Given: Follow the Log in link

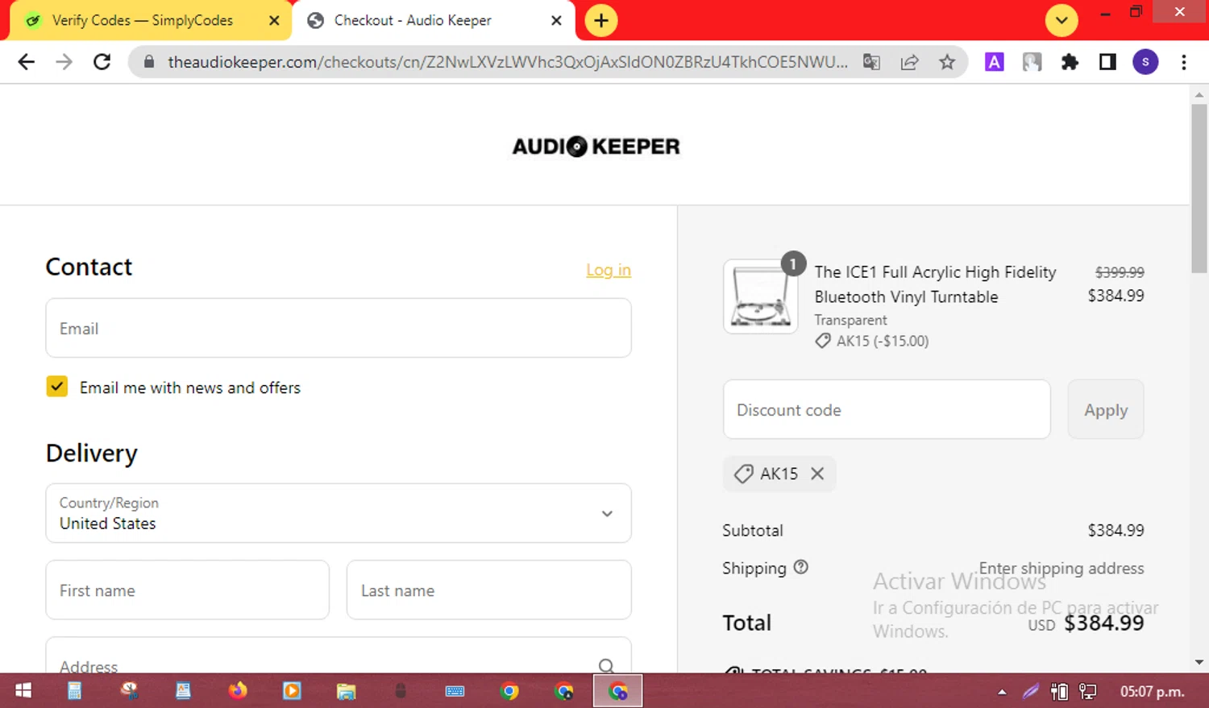Looking at the screenshot, I should (609, 270).
